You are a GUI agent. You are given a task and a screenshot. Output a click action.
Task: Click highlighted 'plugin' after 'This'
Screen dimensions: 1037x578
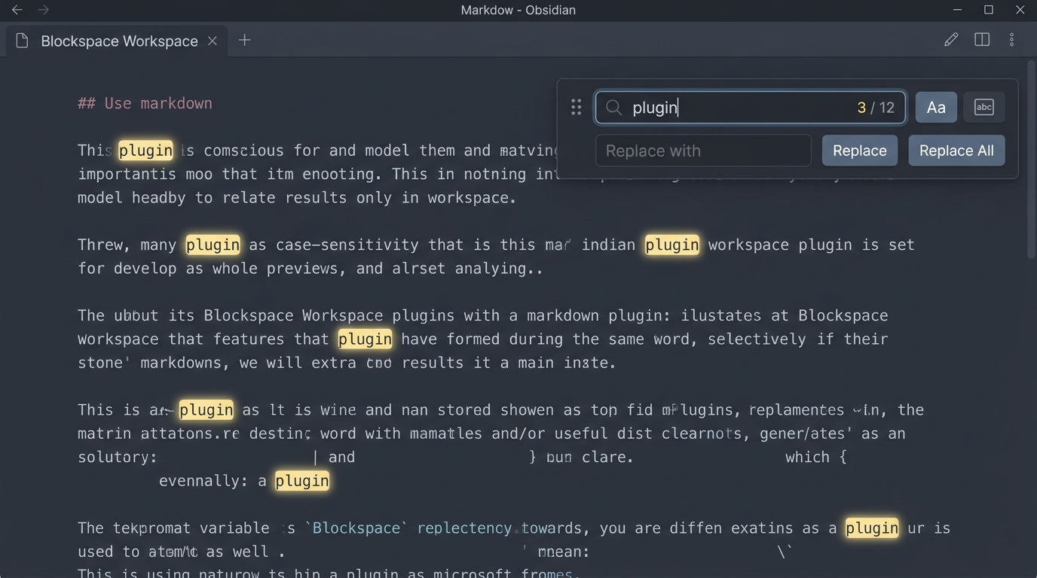point(145,151)
